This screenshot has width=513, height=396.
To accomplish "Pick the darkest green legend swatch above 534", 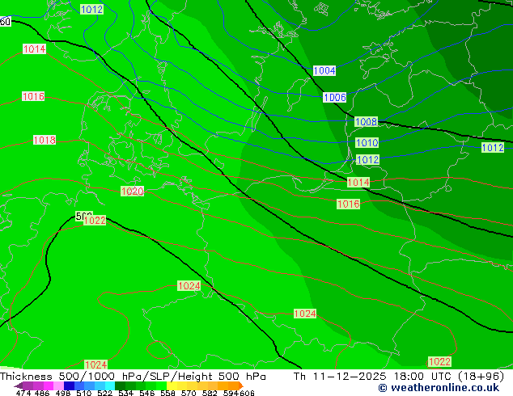I will click(x=120, y=385).
